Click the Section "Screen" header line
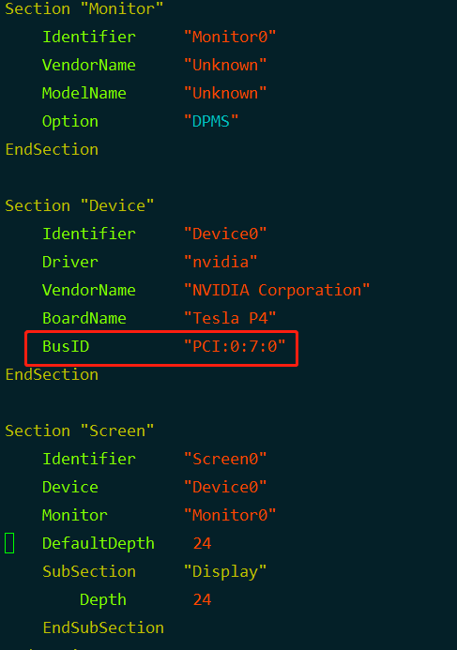Image resolution: width=457 pixels, height=650 pixels. (79, 431)
